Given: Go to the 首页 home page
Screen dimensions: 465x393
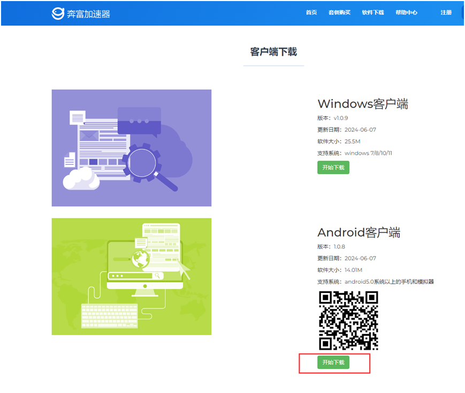Looking at the screenshot, I should [311, 12].
